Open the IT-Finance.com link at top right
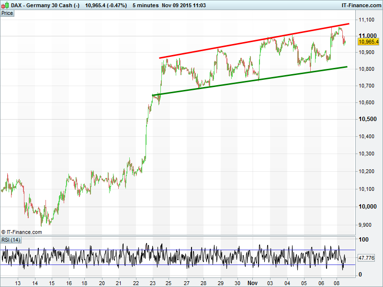The image size is (383, 287). (x=361, y=5)
